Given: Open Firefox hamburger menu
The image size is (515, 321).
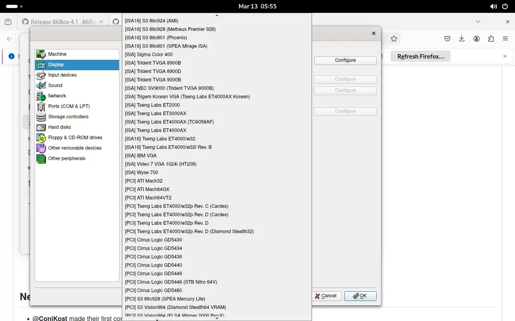Looking at the screenshot, I should point(505,39).
